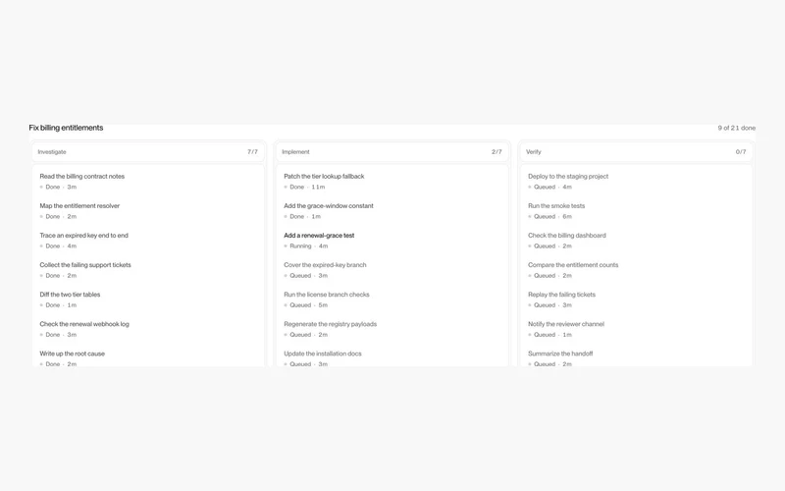
Task: Click the 2/7 count in Implement header
Action: pos(497,152)
